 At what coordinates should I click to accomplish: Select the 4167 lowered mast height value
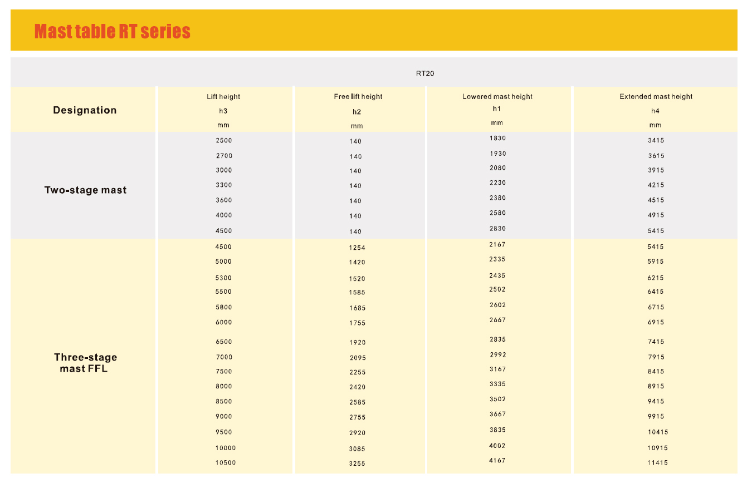coord(498,460)
